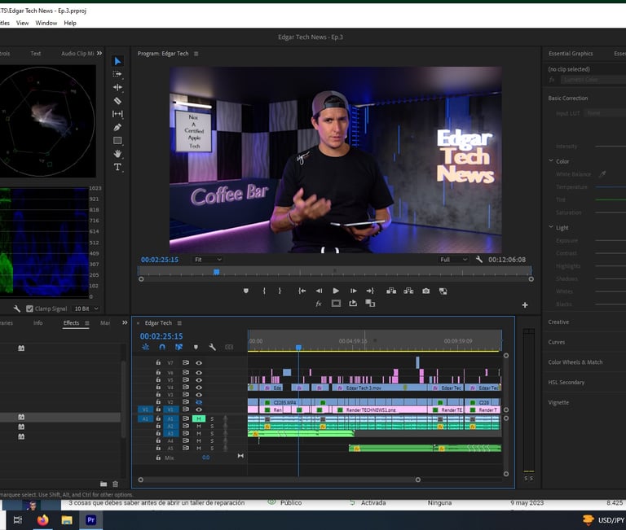Toggle the Clamp Signal checkbox
626x530 pixels.
[x=30, y=309]
